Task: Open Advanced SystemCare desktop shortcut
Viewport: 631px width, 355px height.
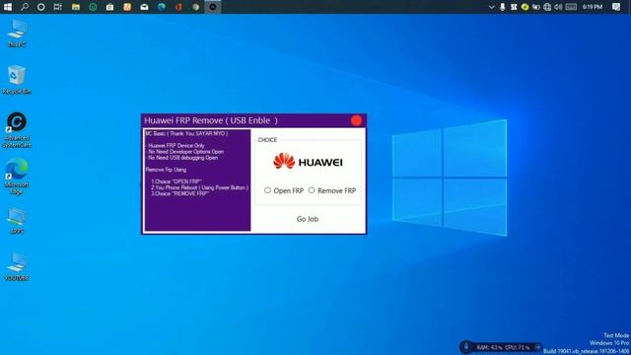Action: click(x=17, y=130)
